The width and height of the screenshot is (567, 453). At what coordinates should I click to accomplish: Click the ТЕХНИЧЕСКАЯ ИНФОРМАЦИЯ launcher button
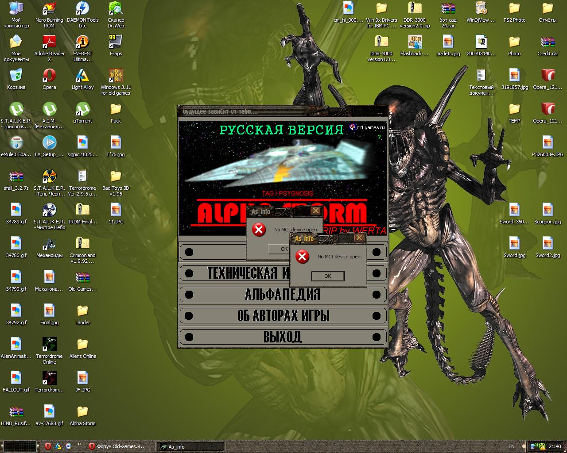pos(283,273)
